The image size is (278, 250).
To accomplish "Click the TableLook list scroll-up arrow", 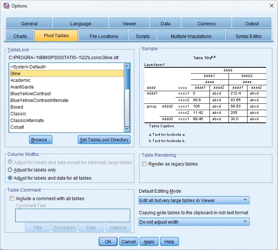I will [x=127, y=66].
